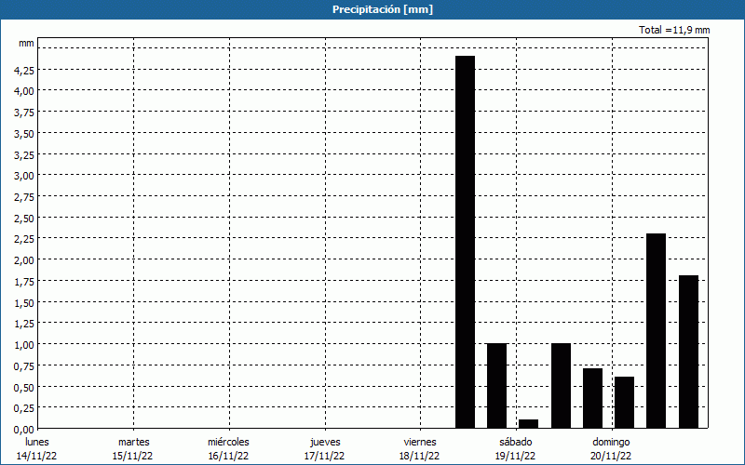Select the bar reaching about 0,7 mm
Viewport: 745px width, 465px height.
(x=592, y=398)
